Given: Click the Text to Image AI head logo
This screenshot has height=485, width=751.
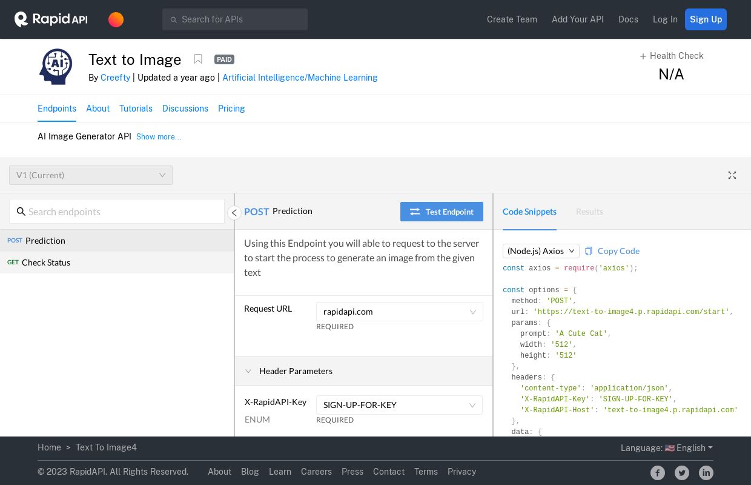Looking at the screenshot, I should point(56,66).
